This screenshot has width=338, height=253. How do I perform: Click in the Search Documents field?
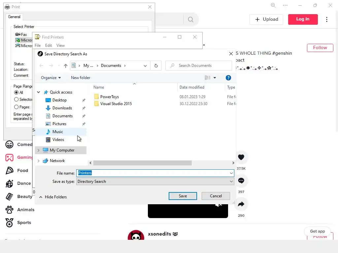pyautogui.click(x=199, y=66)
